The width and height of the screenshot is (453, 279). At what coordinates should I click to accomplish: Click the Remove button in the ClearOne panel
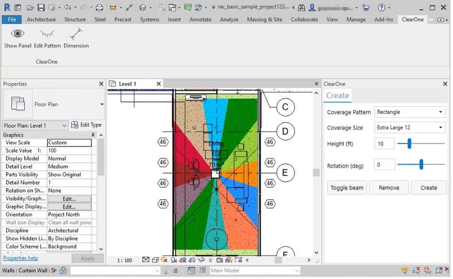pos(389,188)
